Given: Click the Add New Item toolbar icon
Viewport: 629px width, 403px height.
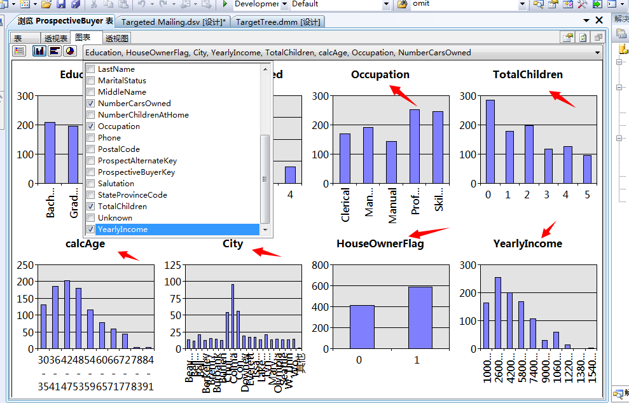Looking at the screenshot, I should 25,4.
